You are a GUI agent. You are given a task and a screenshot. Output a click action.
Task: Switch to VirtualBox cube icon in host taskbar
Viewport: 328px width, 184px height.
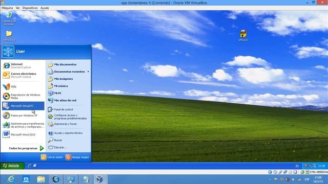(100, 179)
